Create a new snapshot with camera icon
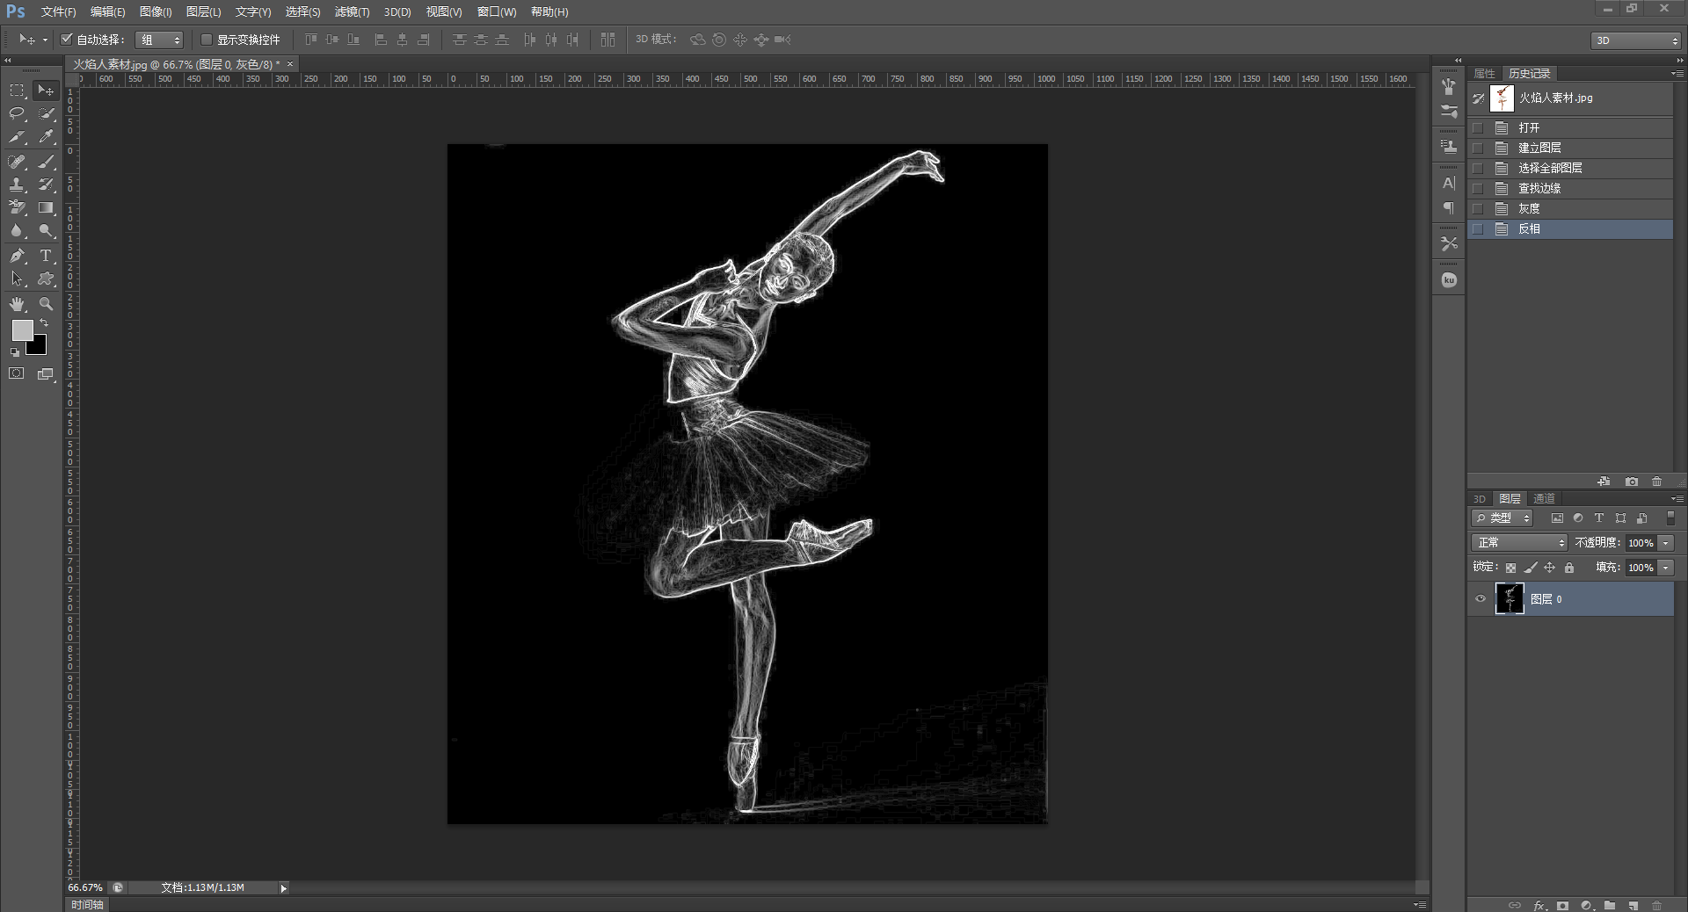This screenshot has width=1688, height=912. tap(1632, 481)
